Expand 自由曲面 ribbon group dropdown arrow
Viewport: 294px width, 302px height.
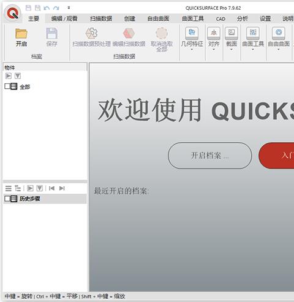coord(279,50)
